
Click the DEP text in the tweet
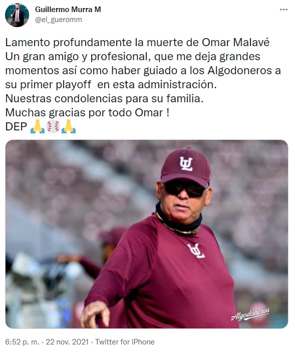click(16, 126)
